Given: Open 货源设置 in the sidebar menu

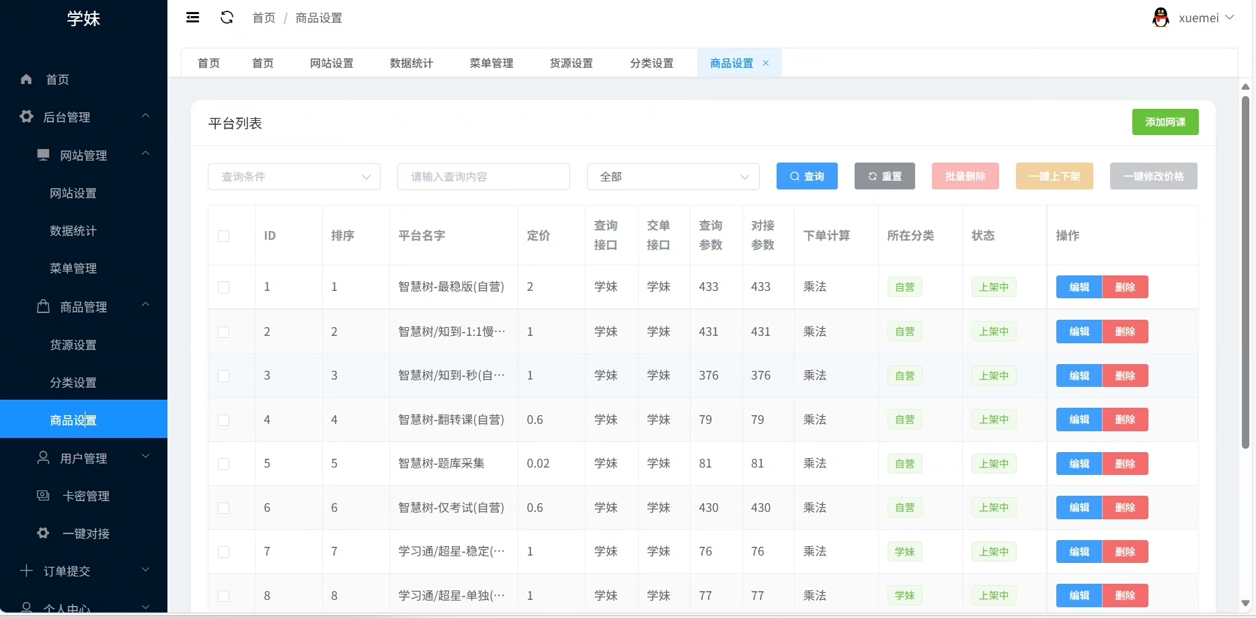Looking at the screenshot, I should (x=73, y=345).
